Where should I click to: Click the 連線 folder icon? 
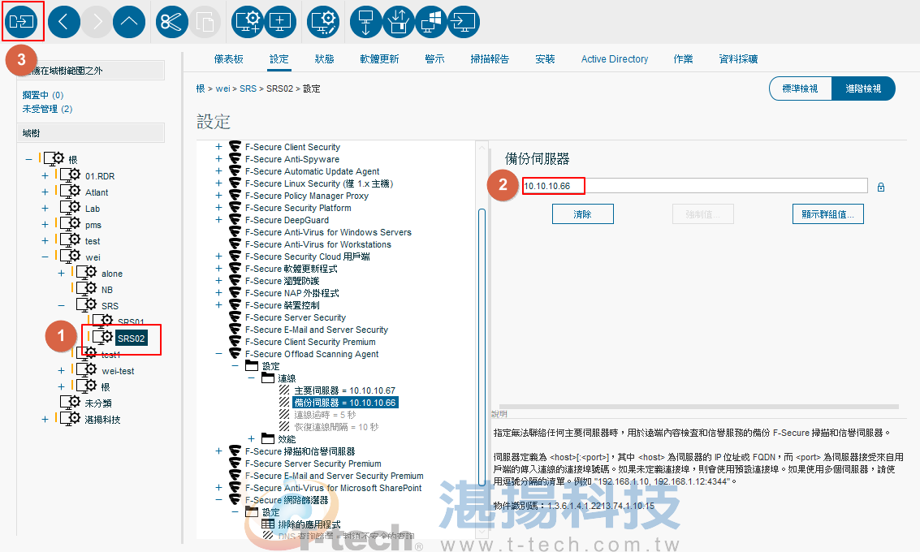(268, 377)
